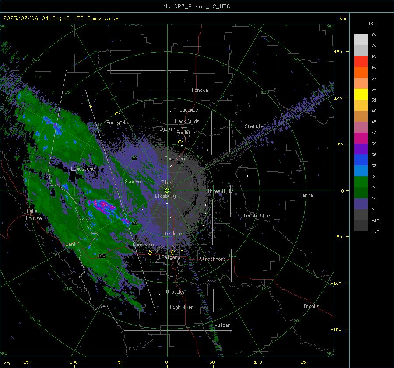Click the Olds town label
The height and width of the screenshot is (368, 394).
click(167, 182)
